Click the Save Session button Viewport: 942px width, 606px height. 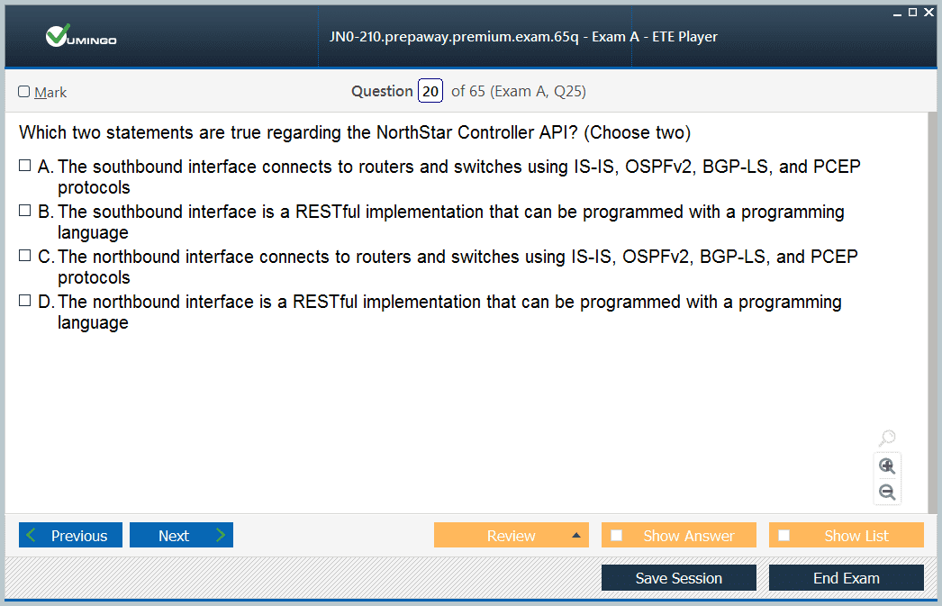coord(679,578)
